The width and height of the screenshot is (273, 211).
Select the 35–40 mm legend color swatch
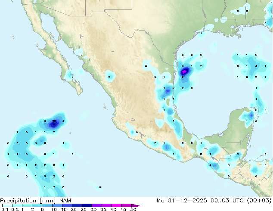coord(107,205)
